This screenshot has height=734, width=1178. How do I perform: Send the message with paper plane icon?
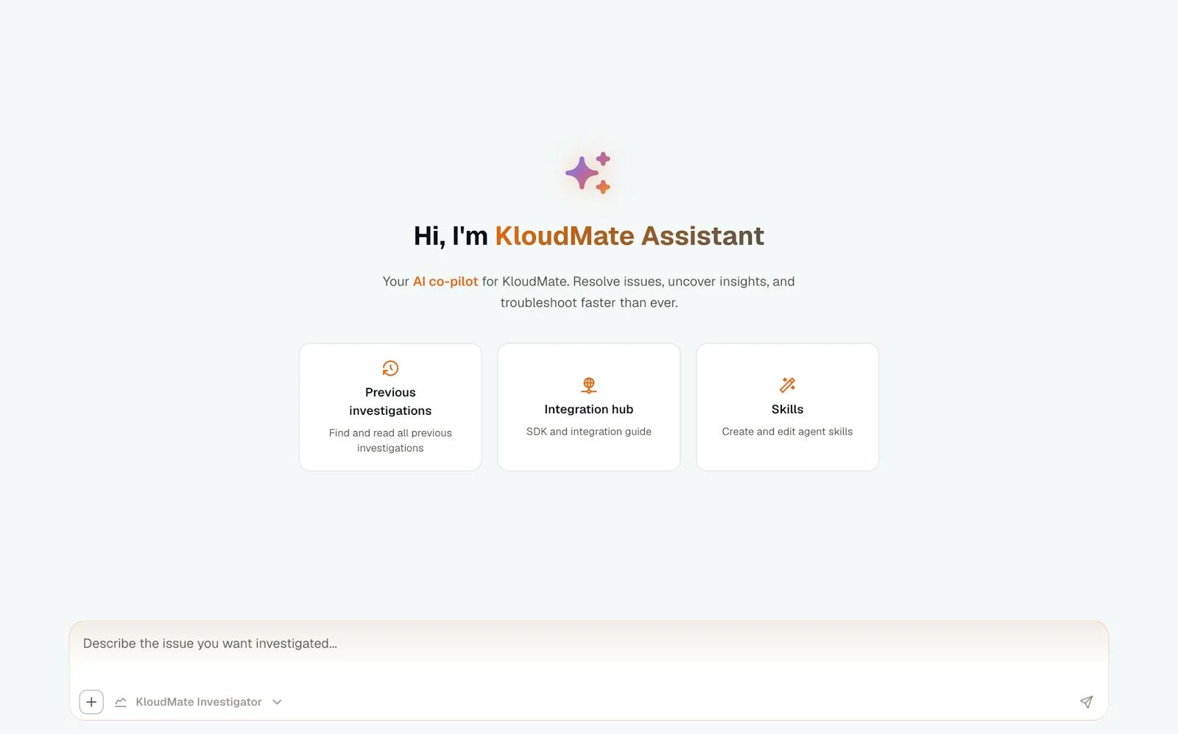(x=1086, y=702)
